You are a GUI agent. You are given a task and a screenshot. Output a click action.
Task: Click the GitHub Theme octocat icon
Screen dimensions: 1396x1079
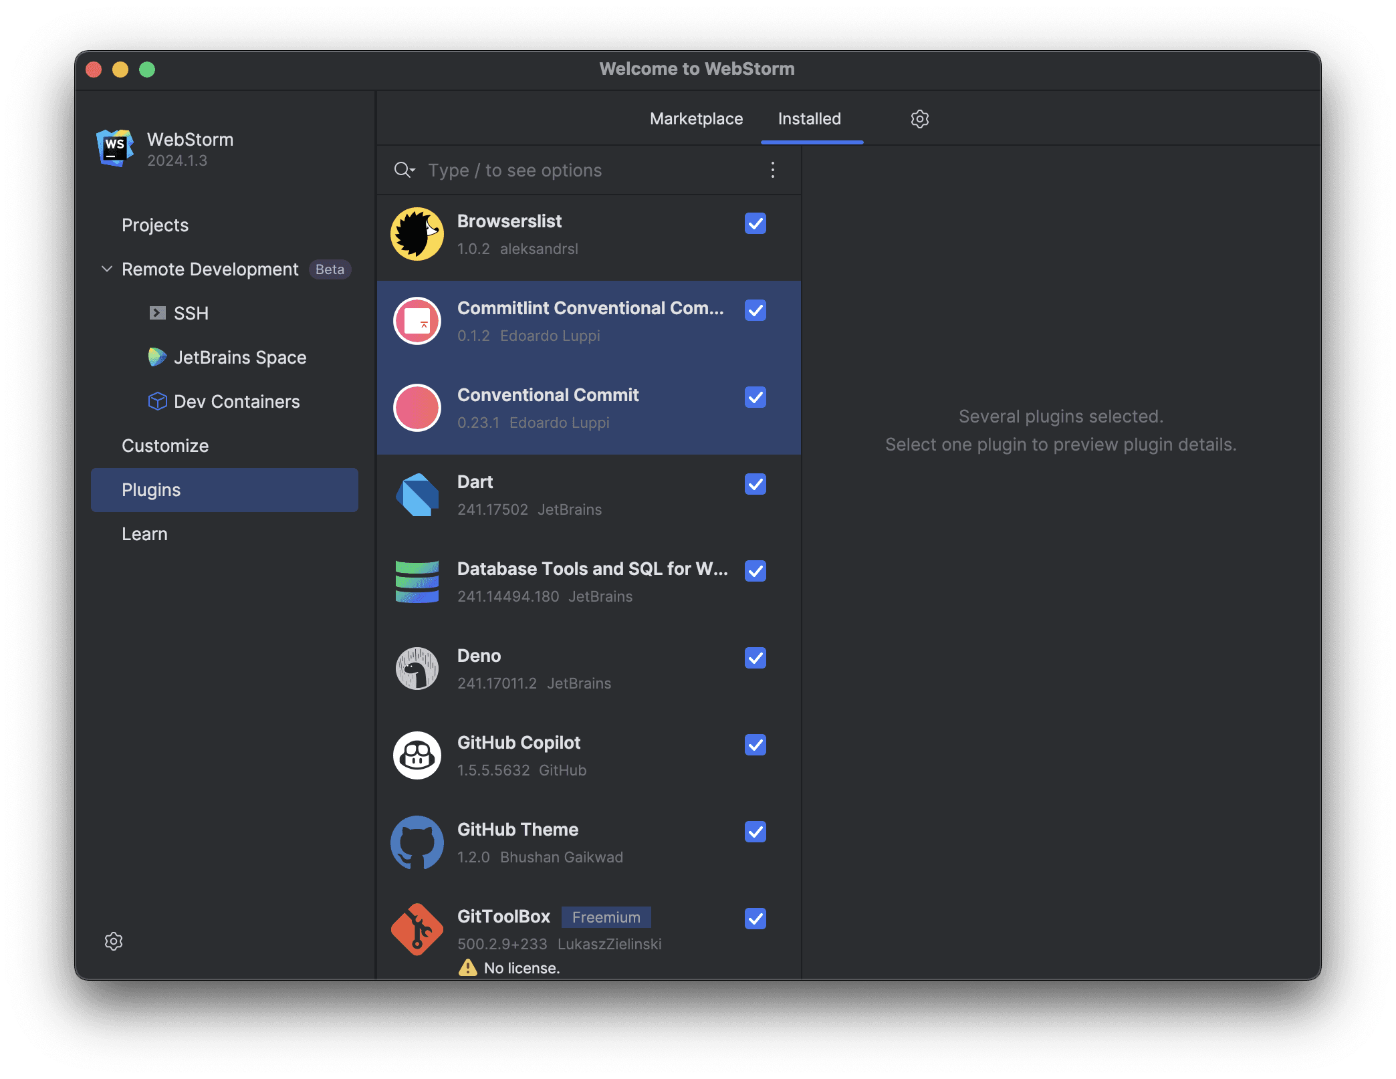(417, 842)
